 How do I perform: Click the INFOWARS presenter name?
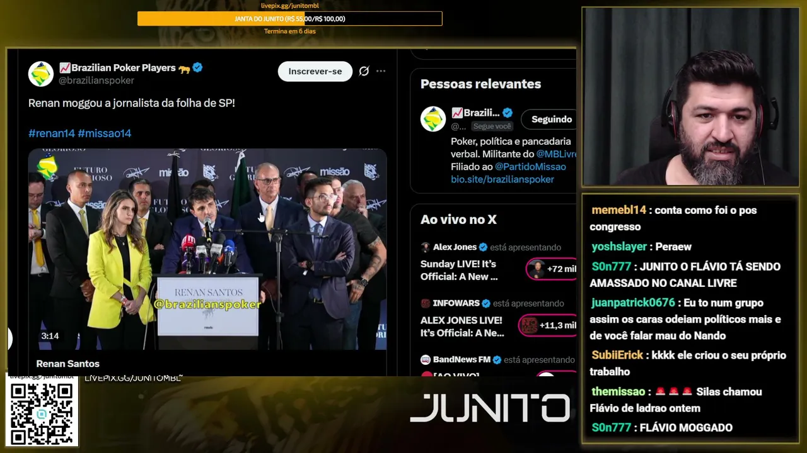[456, 303]
